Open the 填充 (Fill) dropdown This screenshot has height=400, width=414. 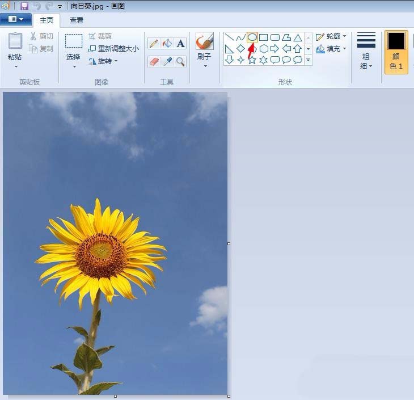[x=331, y=49]
